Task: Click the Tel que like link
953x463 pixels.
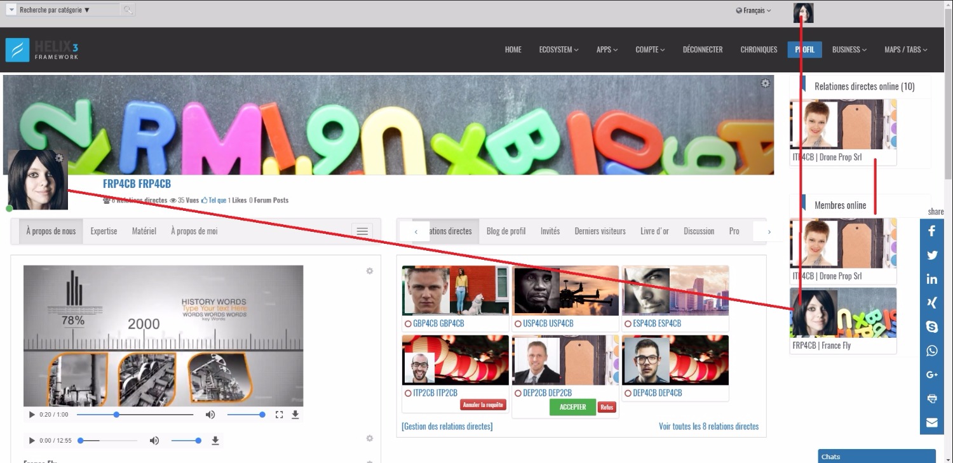Action: pos(213,200)
